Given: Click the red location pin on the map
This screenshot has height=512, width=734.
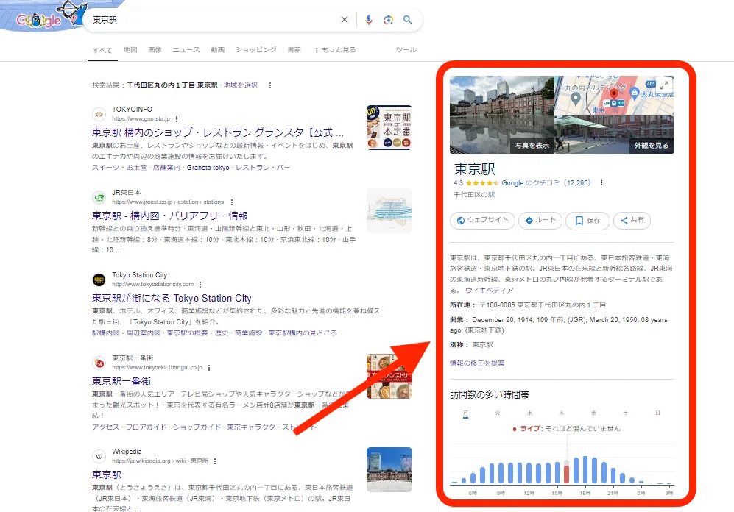Looking at the screenshot, I should (614, 95).
